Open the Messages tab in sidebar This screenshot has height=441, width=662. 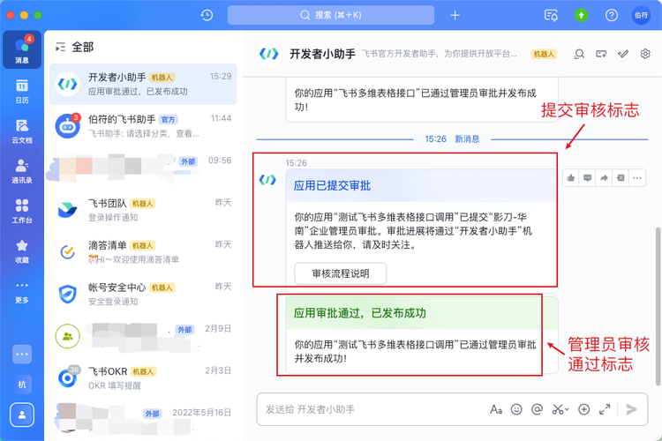pyautogui.click(x=22, y=49)
